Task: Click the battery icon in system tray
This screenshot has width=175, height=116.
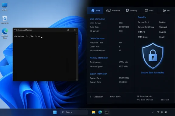Action: pos(166,112)
